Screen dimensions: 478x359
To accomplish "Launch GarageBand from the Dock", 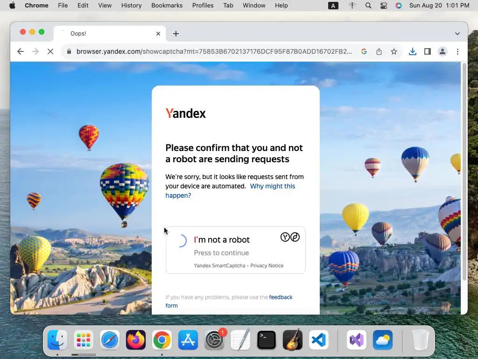I will click(293, 340).
